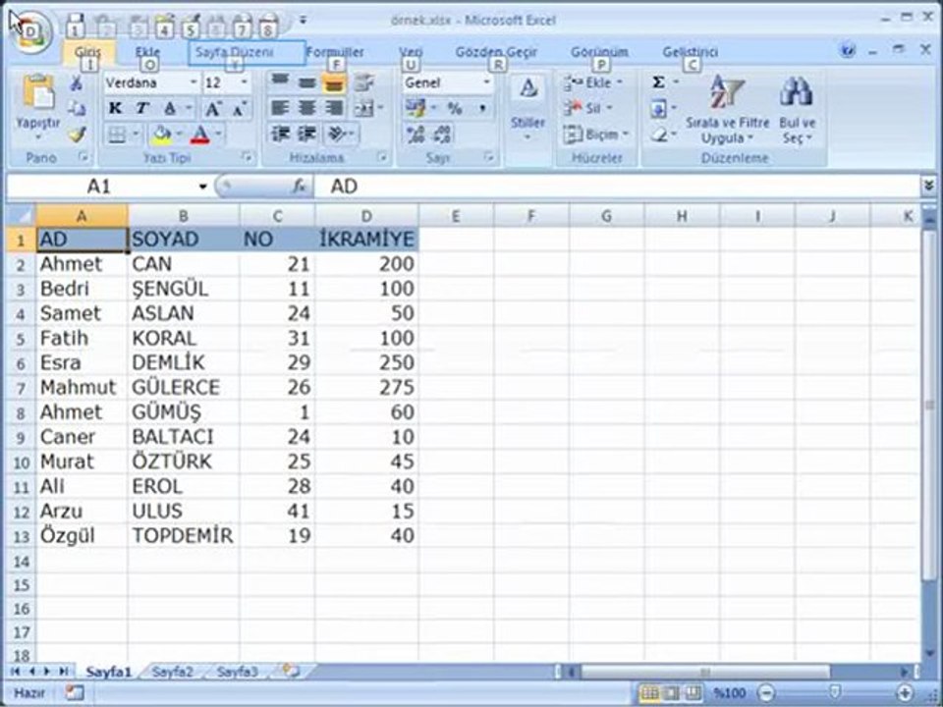Toggle middle vertical alignment

[x=307, y=82]
